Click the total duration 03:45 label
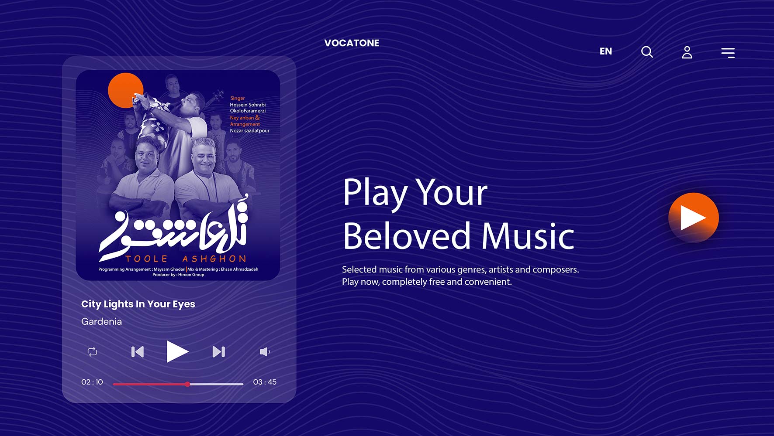Viewport: 774px width, 436px height. (265, 382)
